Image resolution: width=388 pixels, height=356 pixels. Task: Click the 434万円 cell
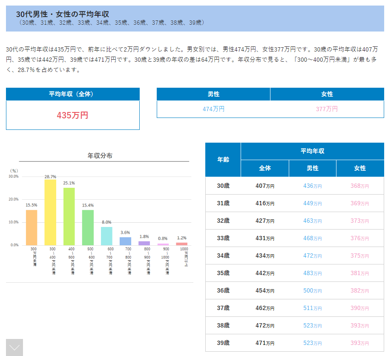[x=265, y=256]
